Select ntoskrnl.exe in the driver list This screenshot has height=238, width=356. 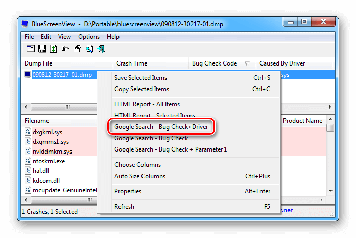(x=49, y=161)
